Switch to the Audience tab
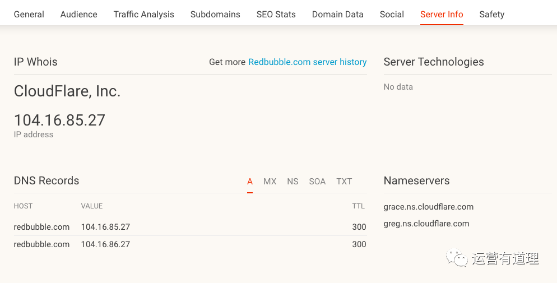557x283 pixels. [78, 14]
